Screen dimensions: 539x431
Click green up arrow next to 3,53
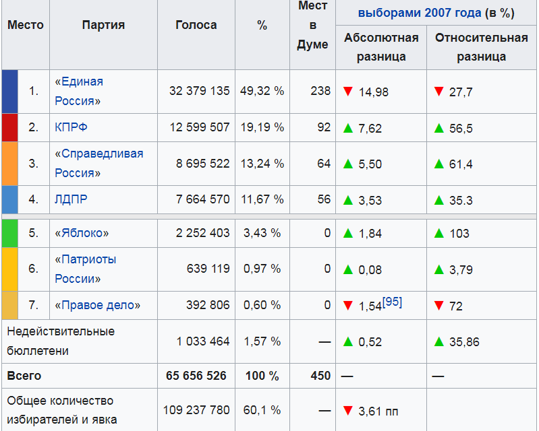(x=348, y=200)
